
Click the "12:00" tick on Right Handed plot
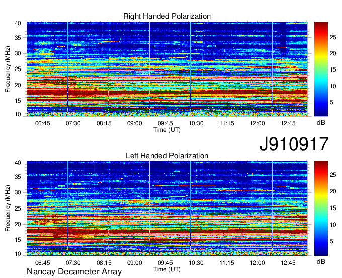click(x=258, y=123)
